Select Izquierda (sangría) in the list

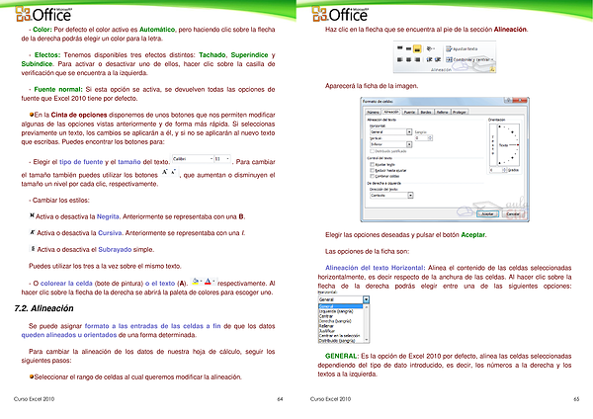[x=341, y=311]
